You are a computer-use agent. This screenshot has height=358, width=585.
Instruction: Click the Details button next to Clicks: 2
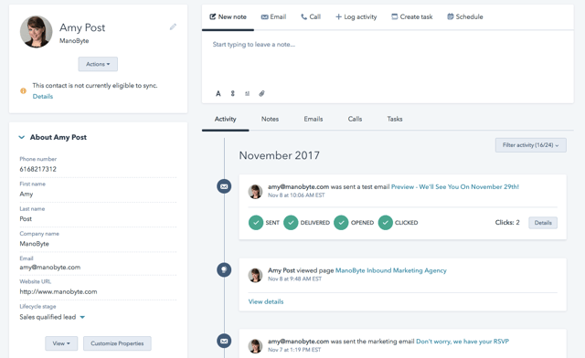[543, 223]
